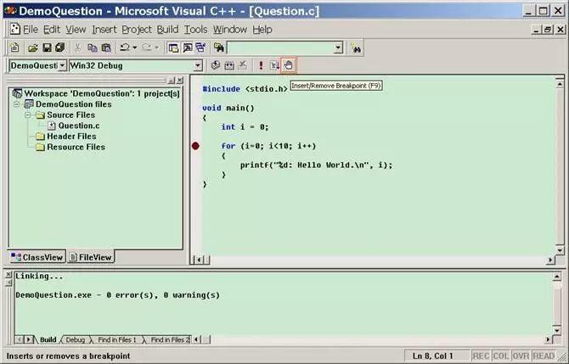Paste from clipboard using Paste icon
This screenshot has width=569, height=364.
click(x=106, y=48)
